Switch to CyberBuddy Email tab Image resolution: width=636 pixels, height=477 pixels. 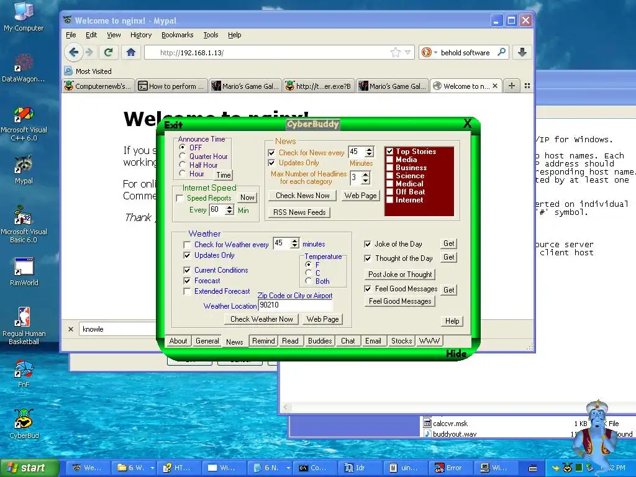373,341
